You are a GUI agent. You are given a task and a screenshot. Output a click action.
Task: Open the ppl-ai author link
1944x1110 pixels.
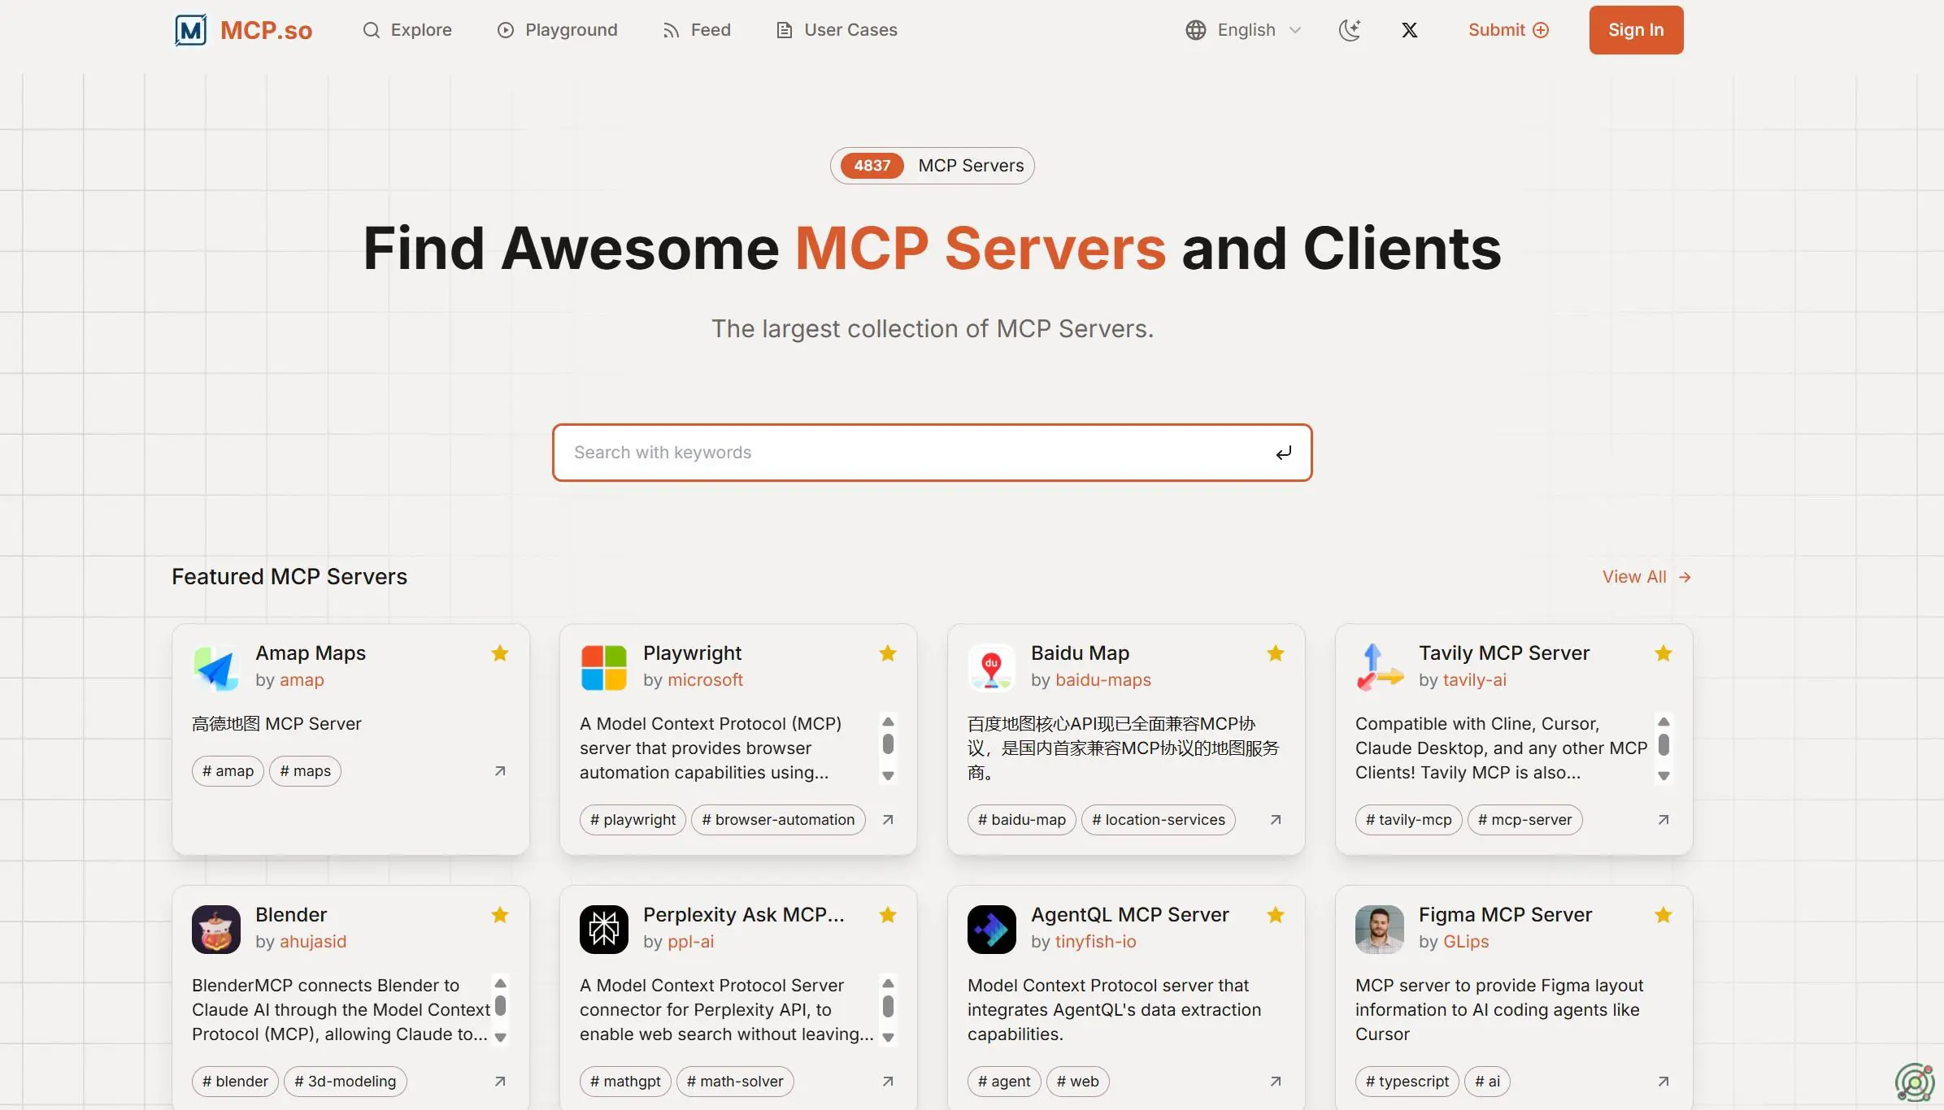tap(690, 942)
